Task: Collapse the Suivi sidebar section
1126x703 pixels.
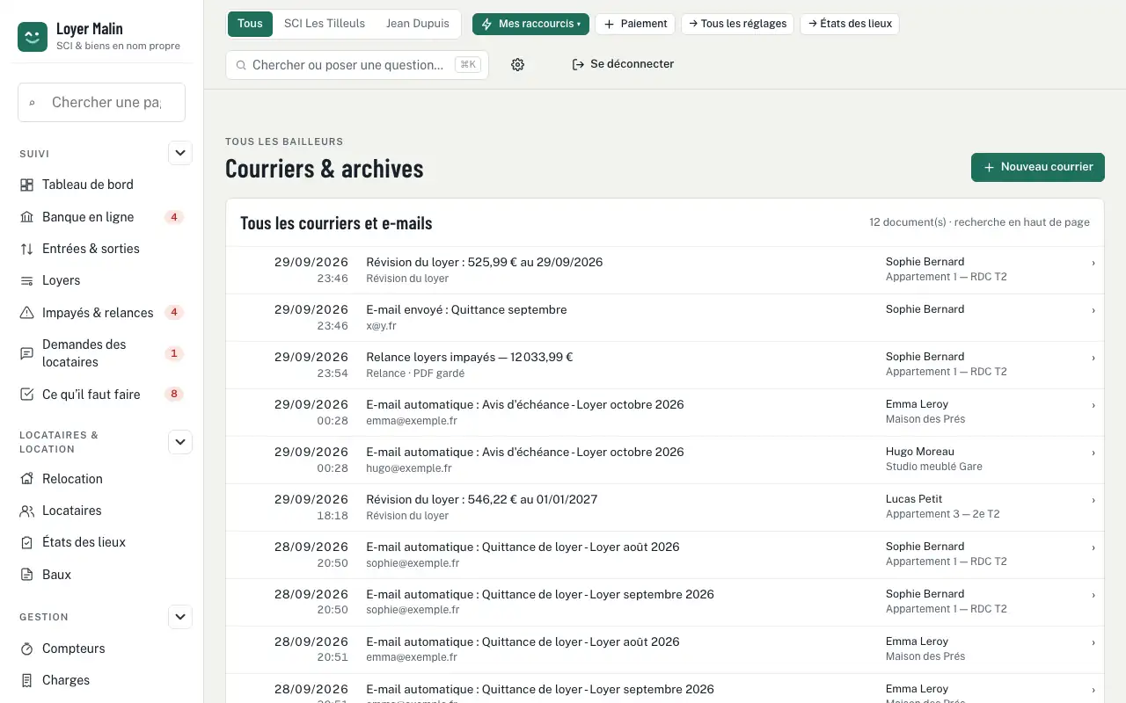Action: (x=180, y=153)
